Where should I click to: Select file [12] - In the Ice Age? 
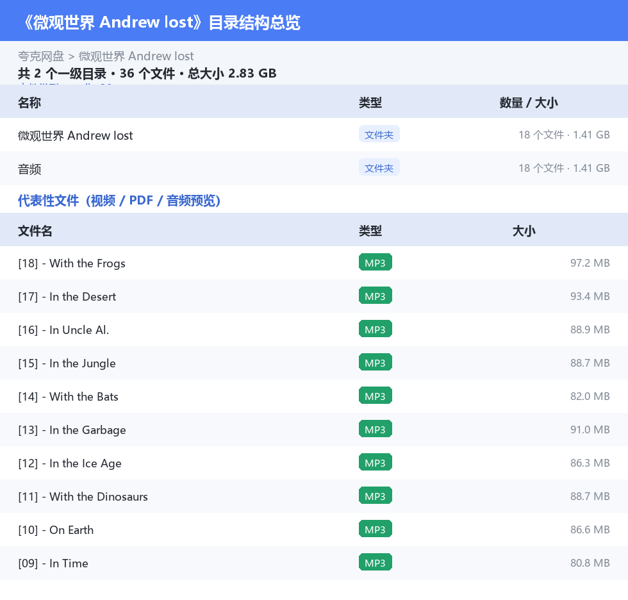coord(70,463)
